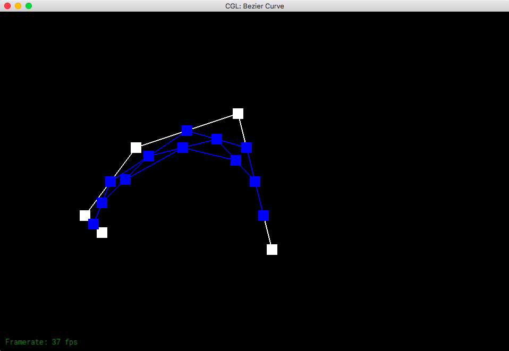Click the Framerate 37 fps readout
The width and height of the screenshot is (509, 351).
(x=41, y=342)
